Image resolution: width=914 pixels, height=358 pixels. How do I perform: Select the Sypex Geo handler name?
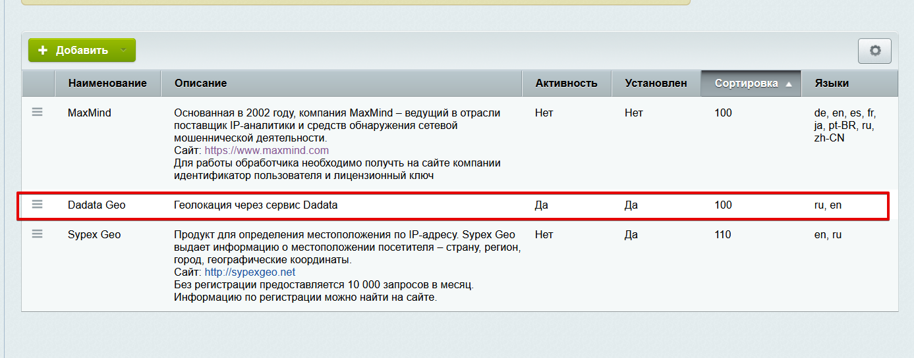click(94, 235)
